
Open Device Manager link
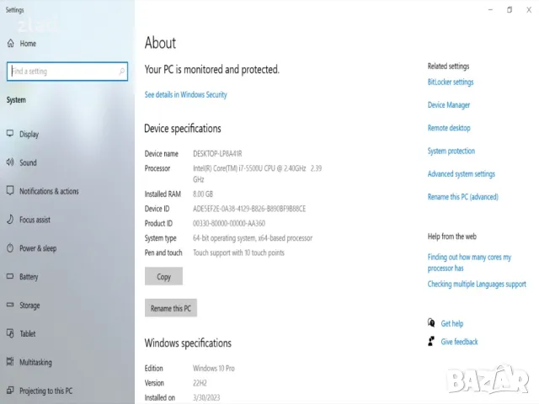coord(449,105)
